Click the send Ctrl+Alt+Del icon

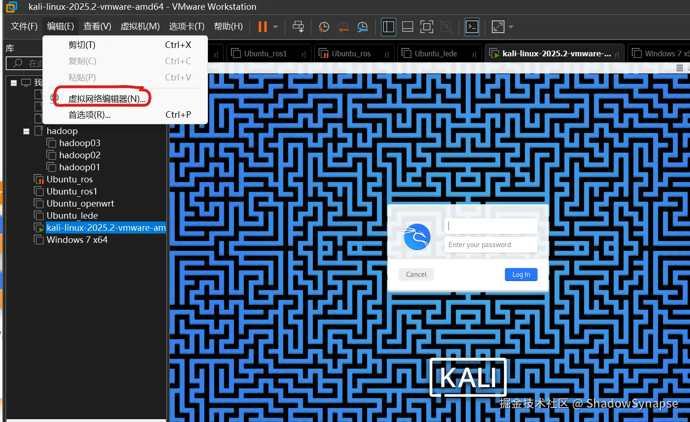coord(298,27)
